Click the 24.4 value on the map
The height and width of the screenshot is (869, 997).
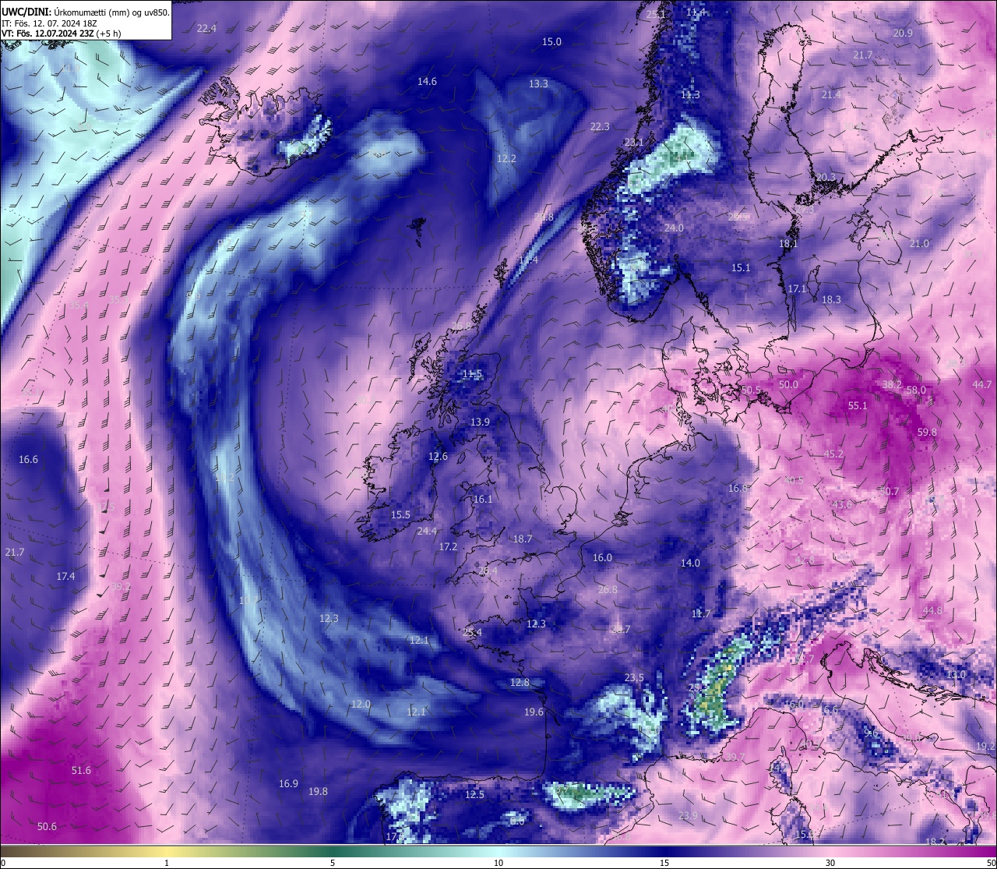427,532
